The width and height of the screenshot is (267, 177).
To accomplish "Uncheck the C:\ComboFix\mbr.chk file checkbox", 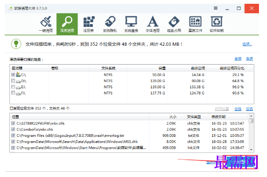I will click(x=13, y=129).
